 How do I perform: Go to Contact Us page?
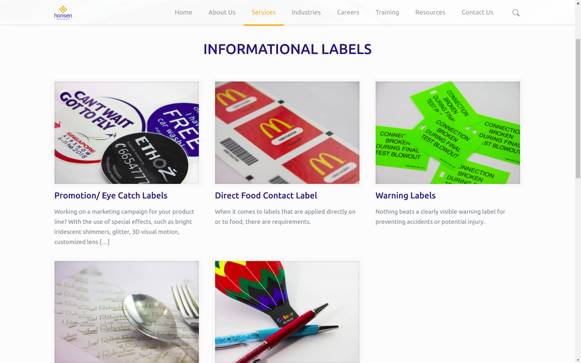pos(477,13)
